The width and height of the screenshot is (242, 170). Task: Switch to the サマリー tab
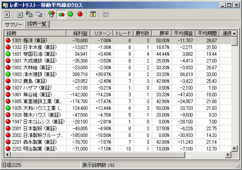14,24
